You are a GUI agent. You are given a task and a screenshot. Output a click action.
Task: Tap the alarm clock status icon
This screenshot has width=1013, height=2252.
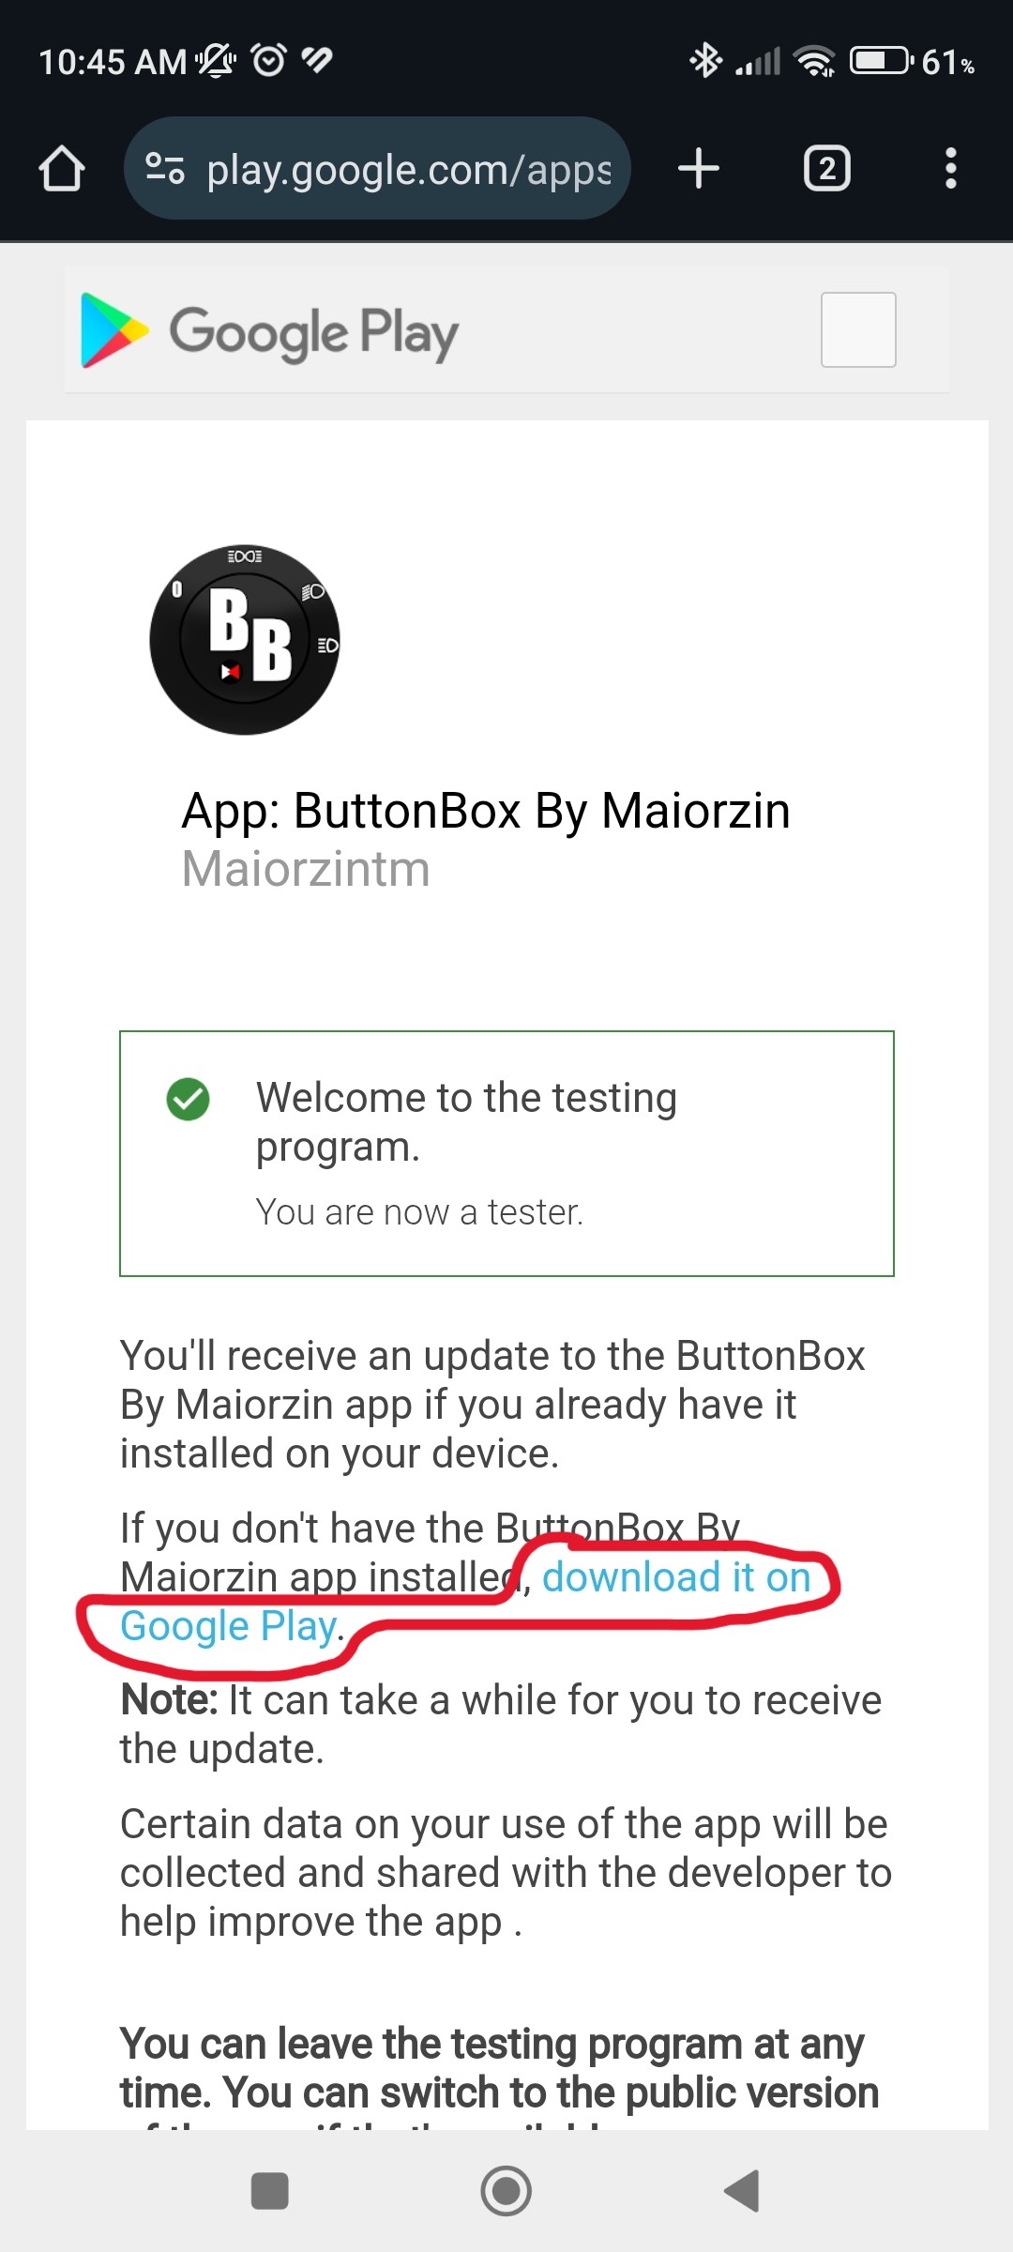269,60
